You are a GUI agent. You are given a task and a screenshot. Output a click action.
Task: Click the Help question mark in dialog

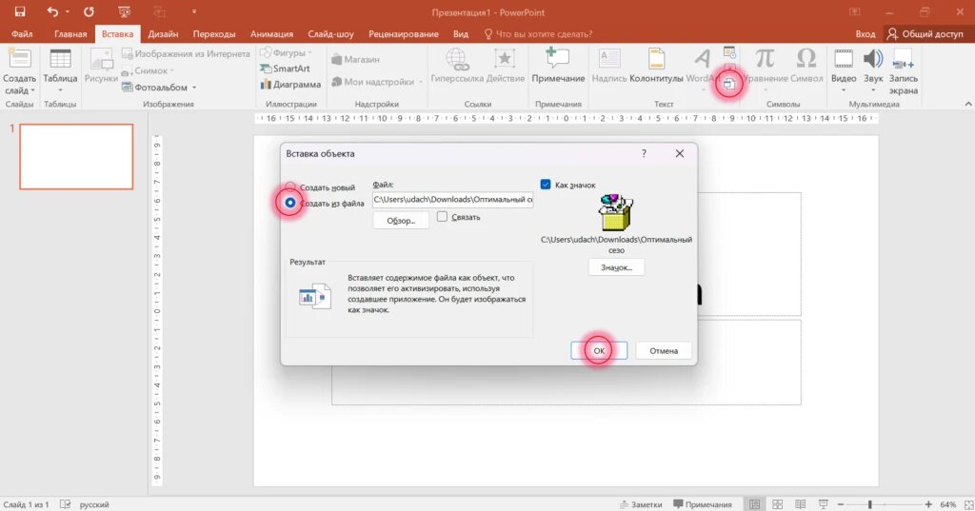[x=644, y=153]
